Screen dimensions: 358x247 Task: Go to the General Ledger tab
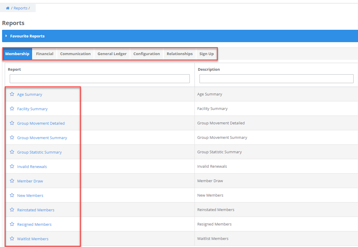[x=112, y=54]
